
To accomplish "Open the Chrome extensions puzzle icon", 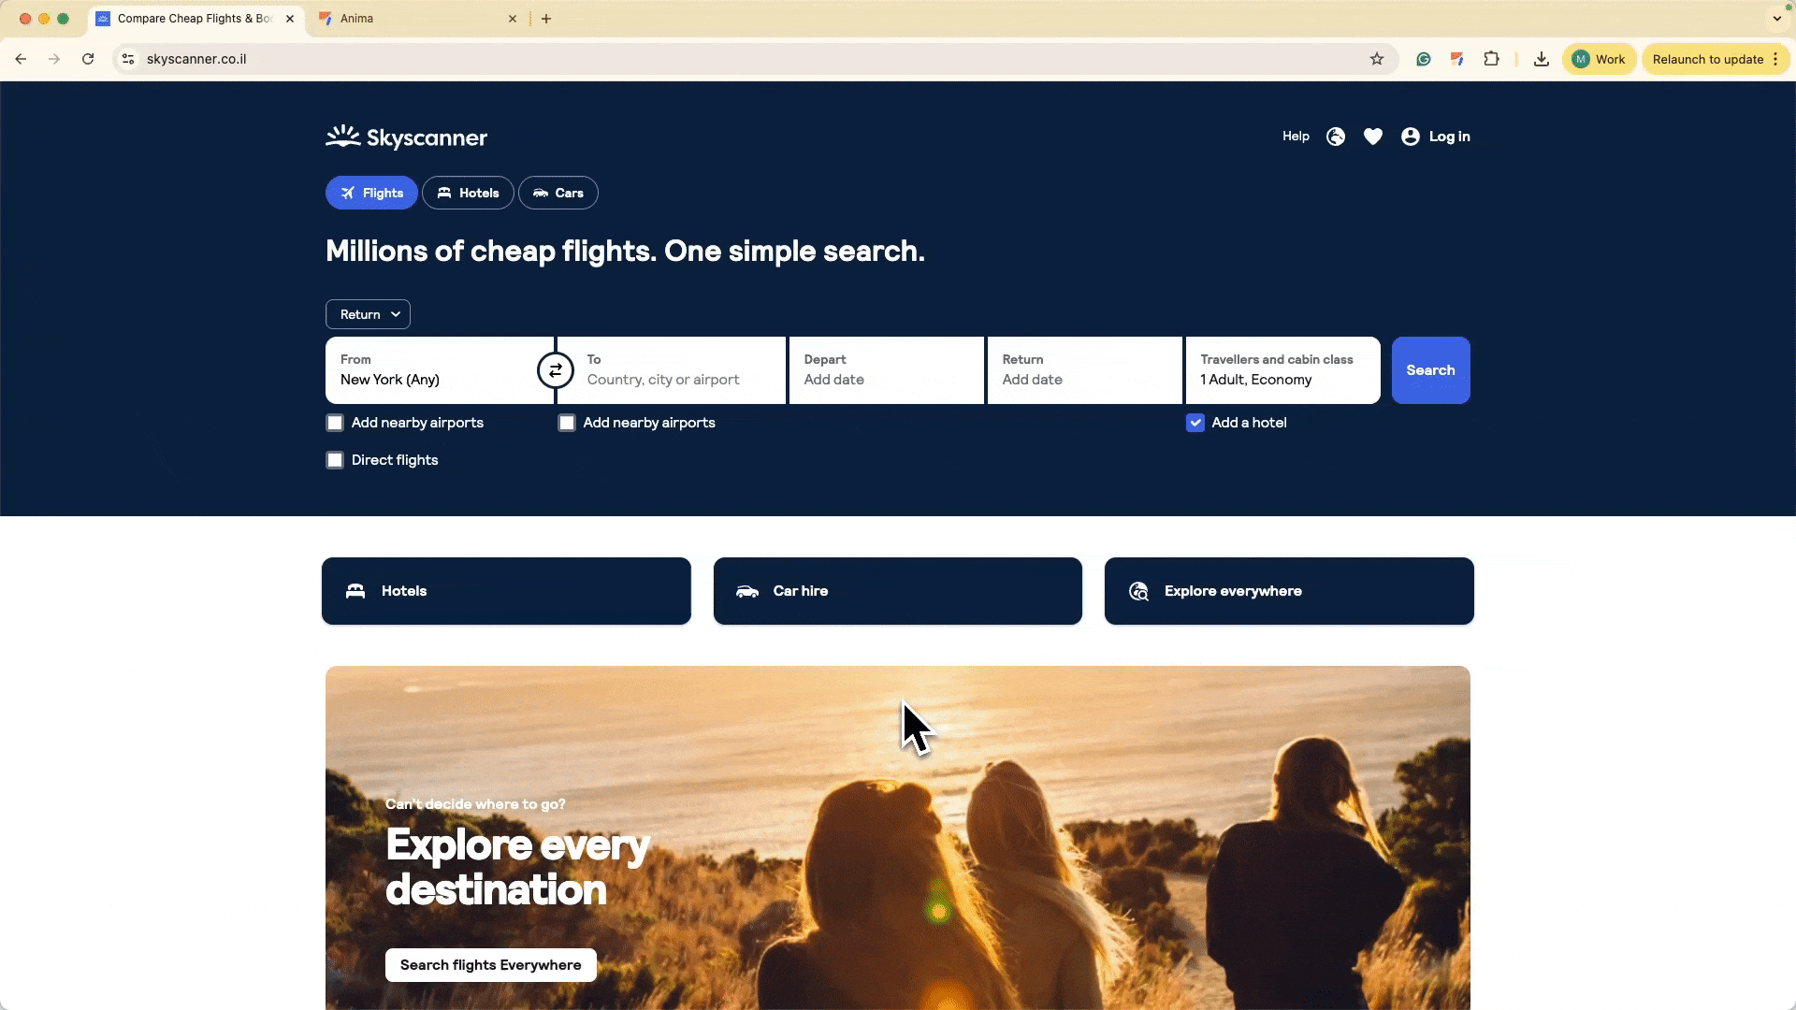I will point(1492,59).
